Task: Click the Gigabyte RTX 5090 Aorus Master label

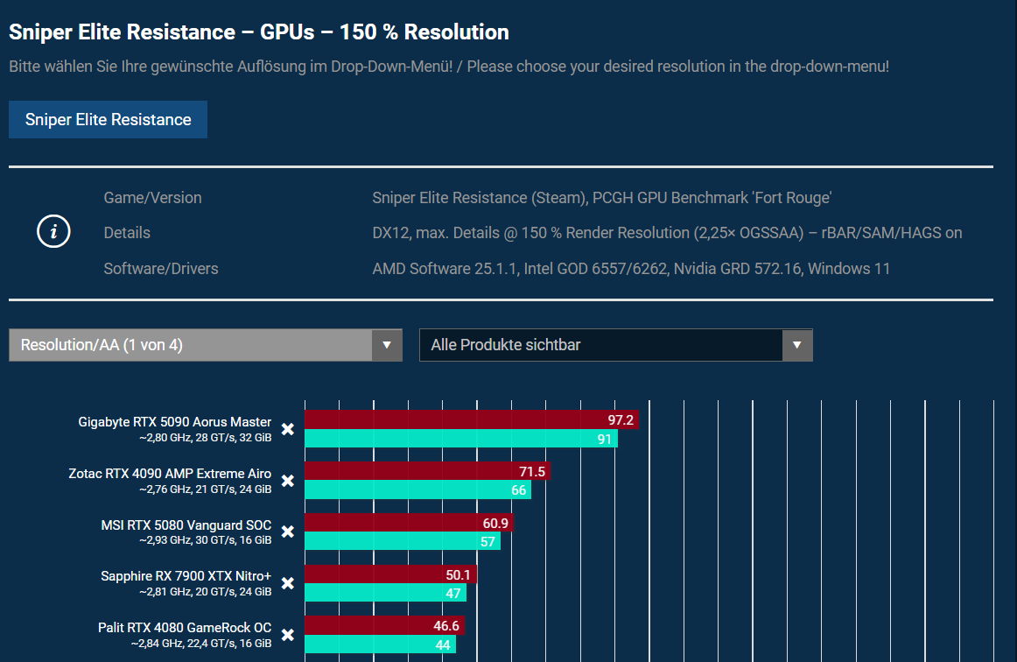Action: point(174,422)
